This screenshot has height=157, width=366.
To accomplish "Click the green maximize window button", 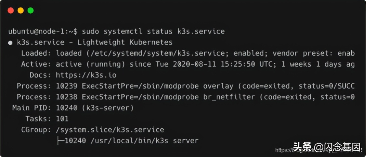I will 31,11.
